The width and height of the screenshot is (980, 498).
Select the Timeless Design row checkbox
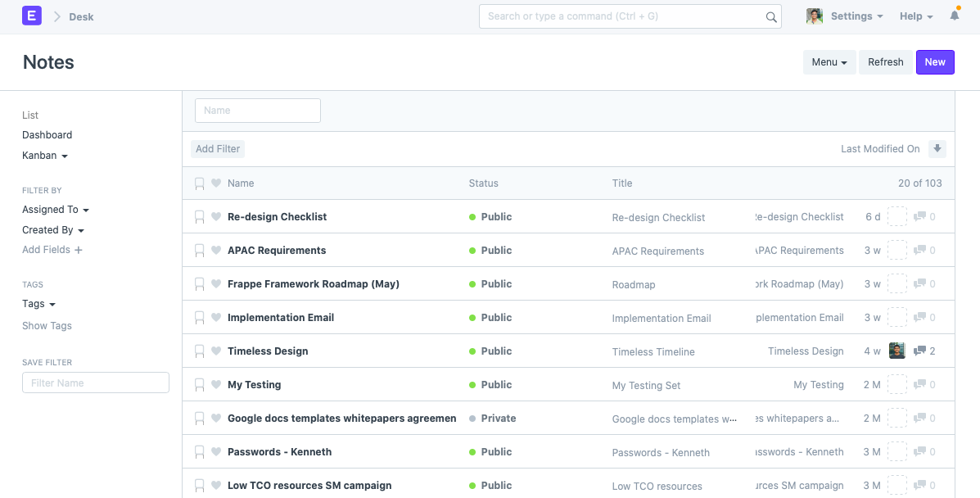tap(200, 351)
